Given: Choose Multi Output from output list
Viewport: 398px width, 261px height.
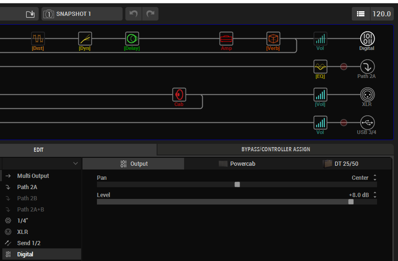Looking at the screenshot, I should [33, 176].
